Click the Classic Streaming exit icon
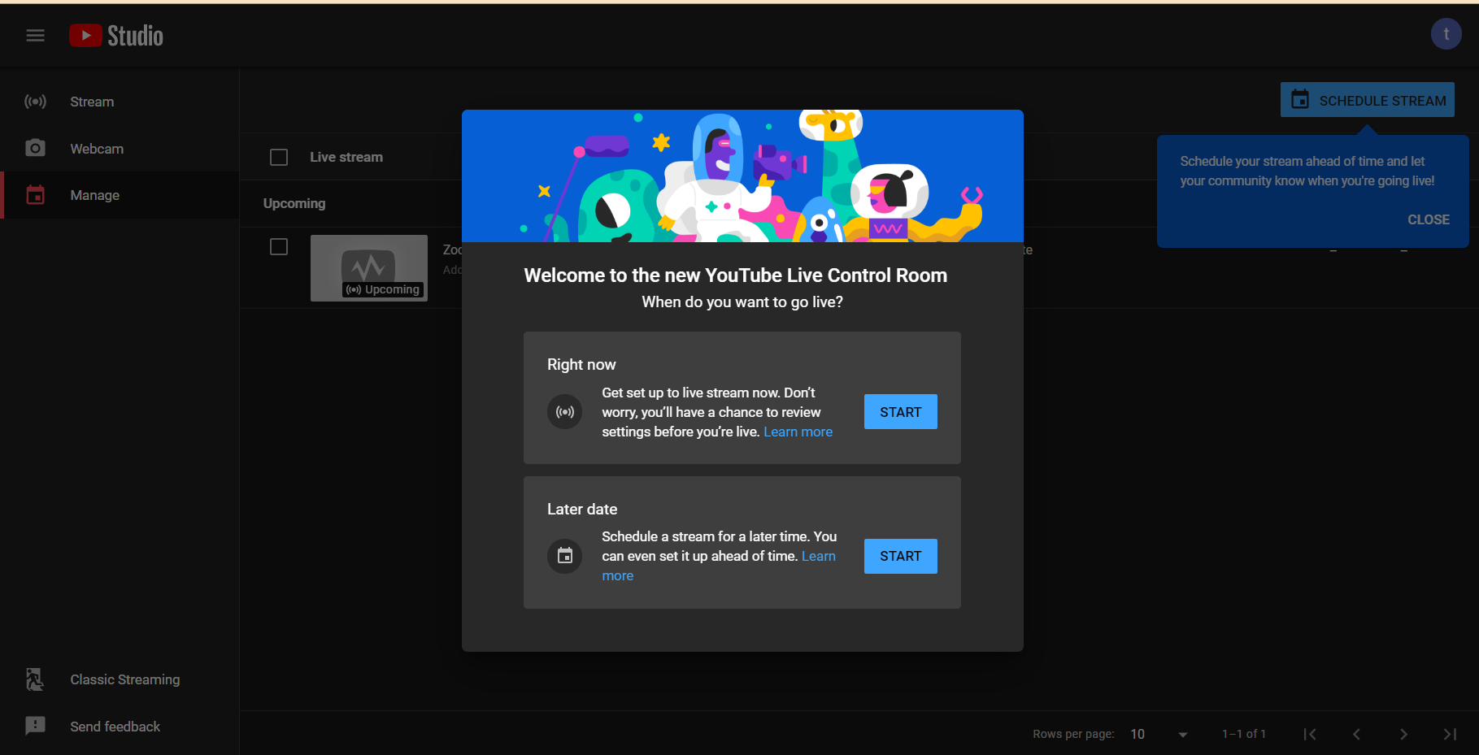The image size is (1479, 755). (35, 679)
